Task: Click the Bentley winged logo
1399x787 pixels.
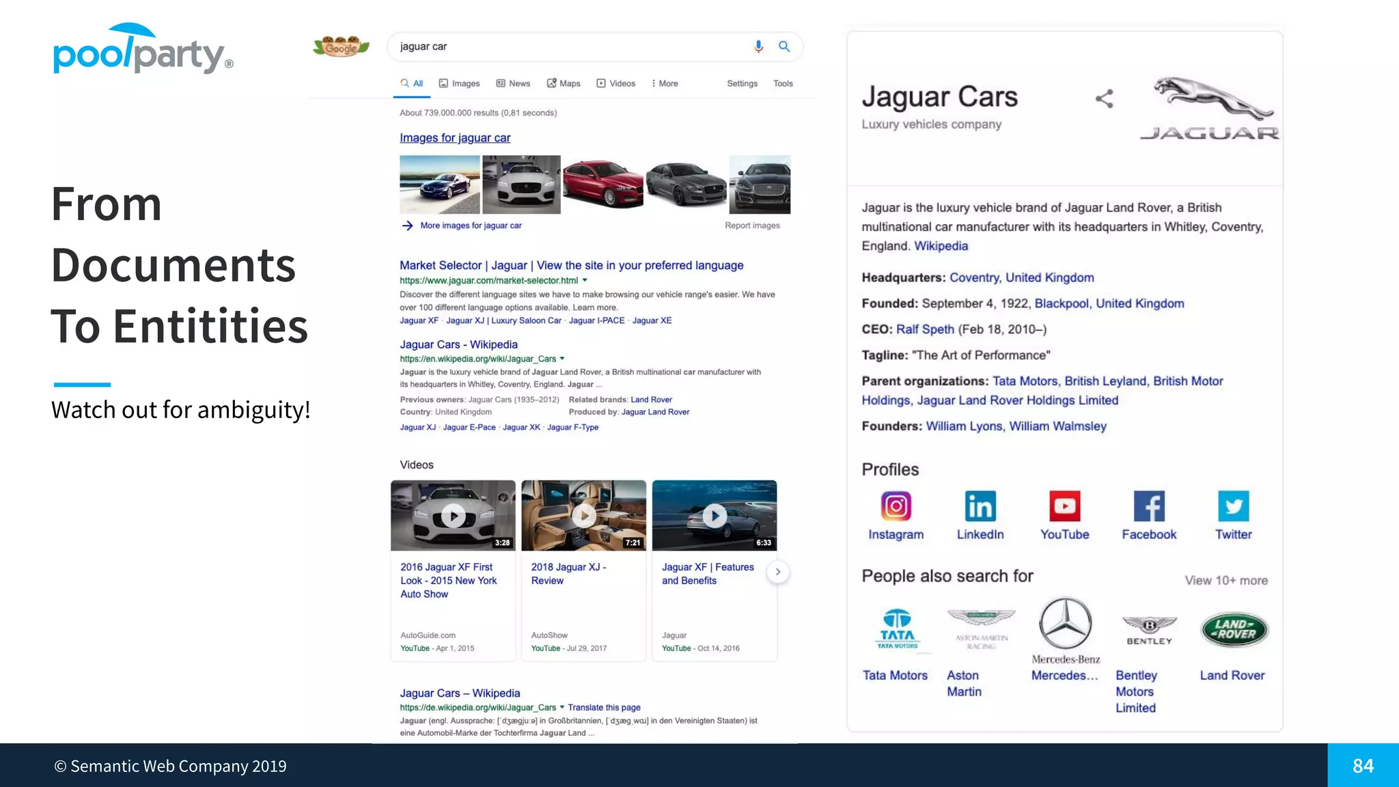Action: tap(1150, 630)
